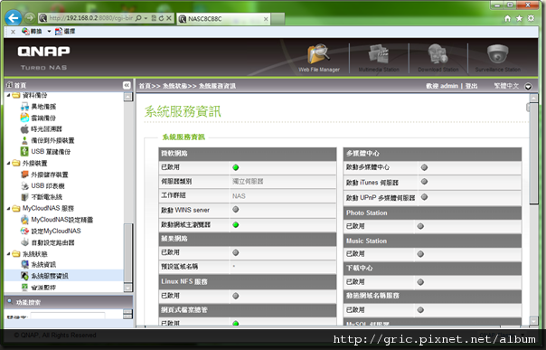Open USB 單鍵備份 one-touch backup

point(45,152)
